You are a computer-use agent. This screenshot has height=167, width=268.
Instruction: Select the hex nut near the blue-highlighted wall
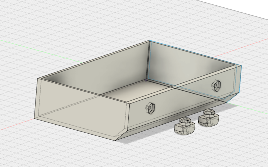[216, 86]
